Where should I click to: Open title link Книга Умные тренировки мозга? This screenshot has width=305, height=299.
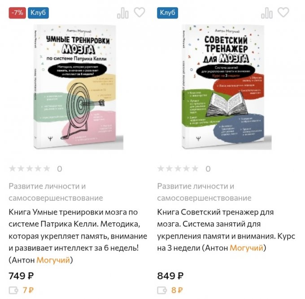(x=78, y=236)
